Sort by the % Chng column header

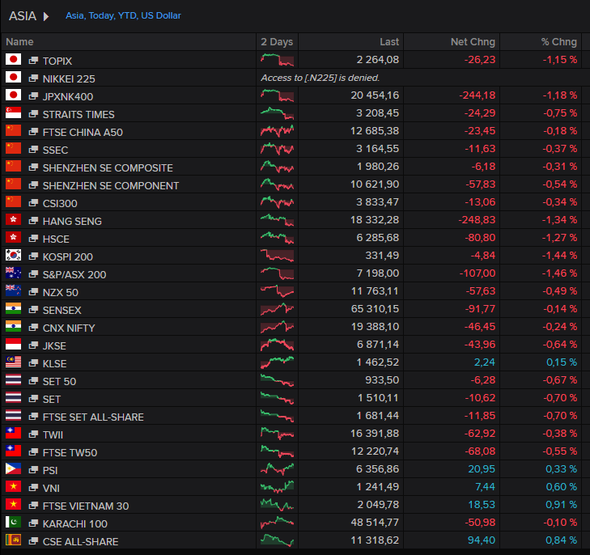pos(558,42)
